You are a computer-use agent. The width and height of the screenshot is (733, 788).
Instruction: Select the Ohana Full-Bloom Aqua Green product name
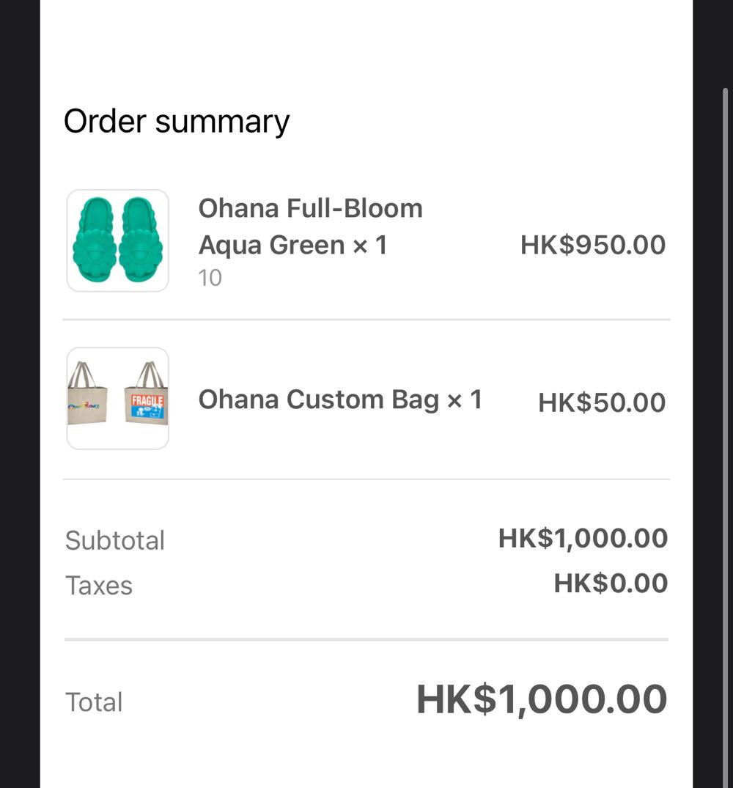point(310,227)
